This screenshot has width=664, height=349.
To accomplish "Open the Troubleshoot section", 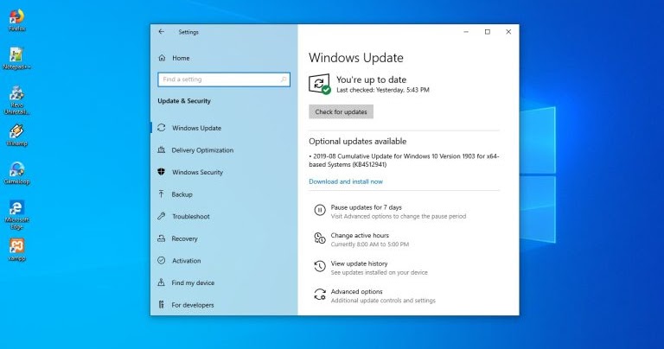I will click(191, 216).
